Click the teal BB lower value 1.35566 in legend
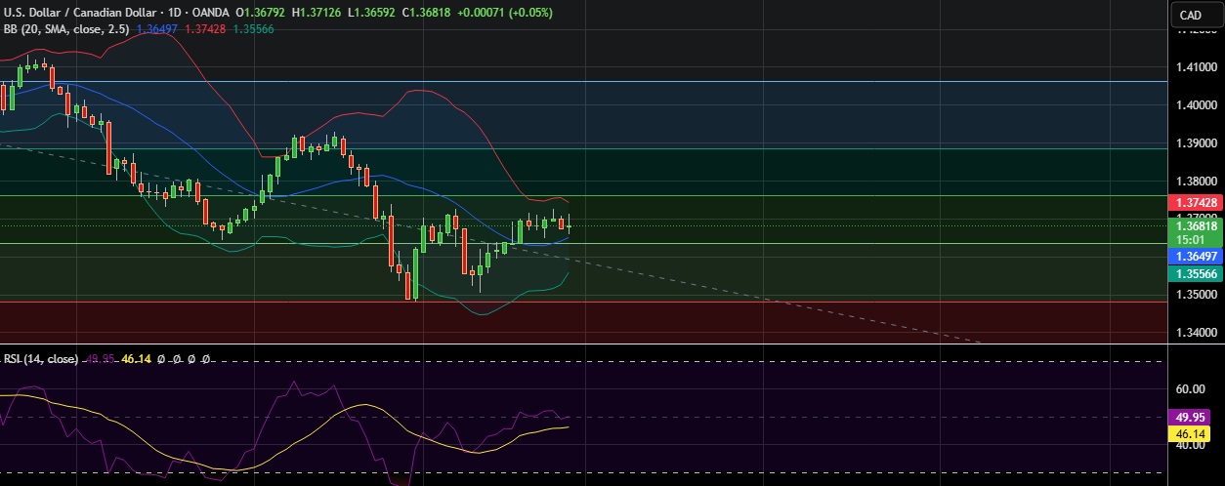1225x486 pixels. [252, 29]
